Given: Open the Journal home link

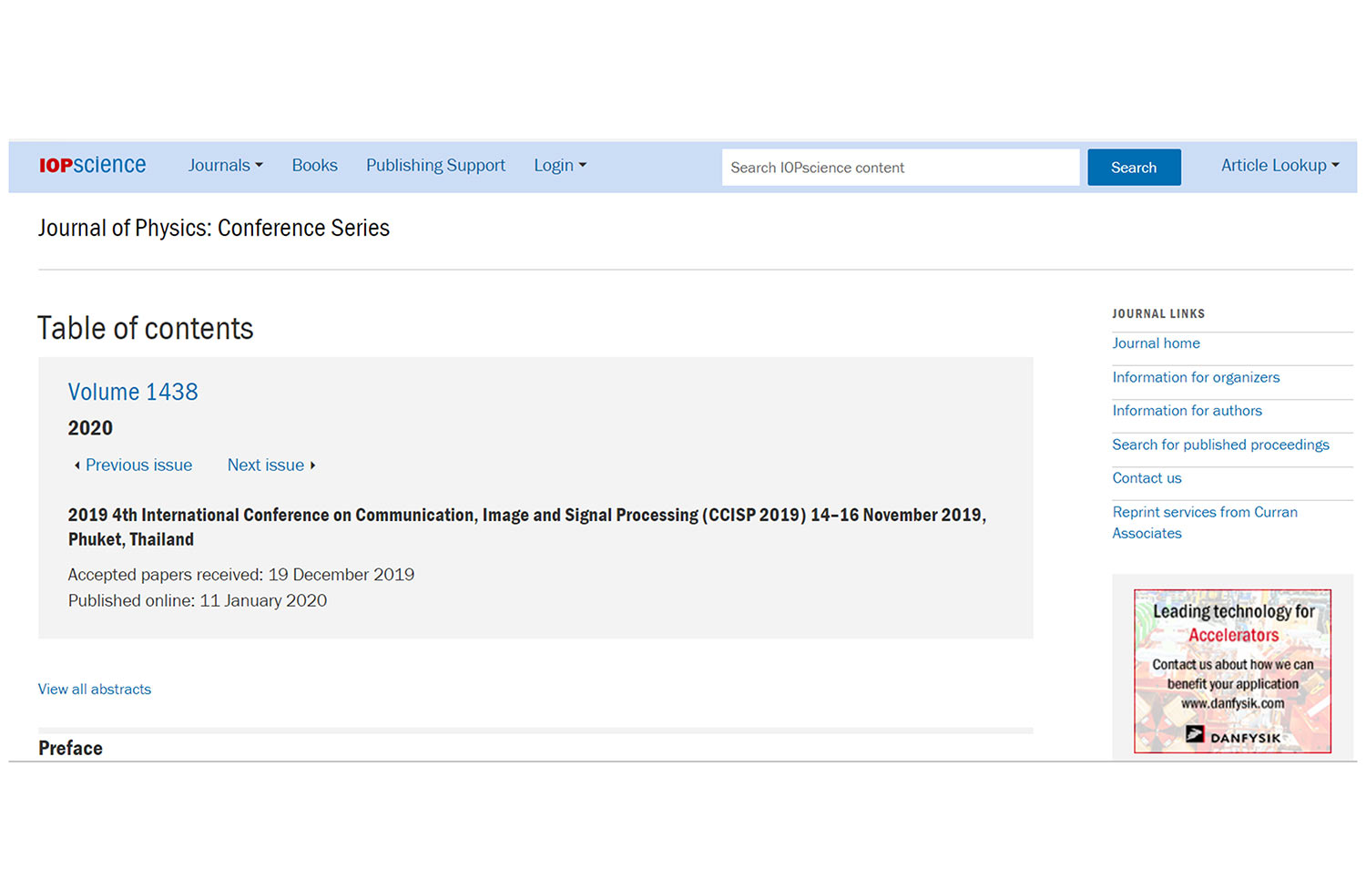Looking at the screenshot, I should coord(1156,343).
